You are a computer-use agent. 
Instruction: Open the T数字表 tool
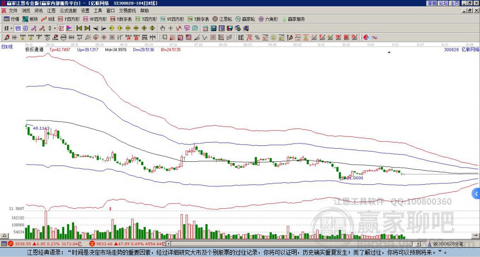point(198,19)
